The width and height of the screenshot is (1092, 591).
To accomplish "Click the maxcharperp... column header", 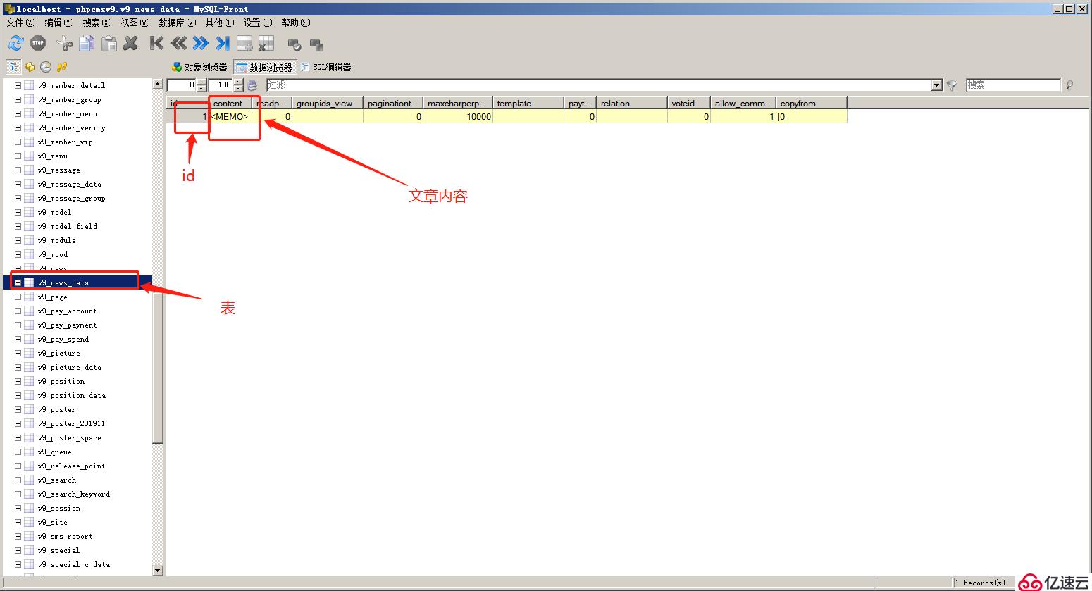I will (x=458, y=103).
